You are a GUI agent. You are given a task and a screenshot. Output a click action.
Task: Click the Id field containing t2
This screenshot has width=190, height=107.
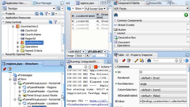[x=163, y=72]
